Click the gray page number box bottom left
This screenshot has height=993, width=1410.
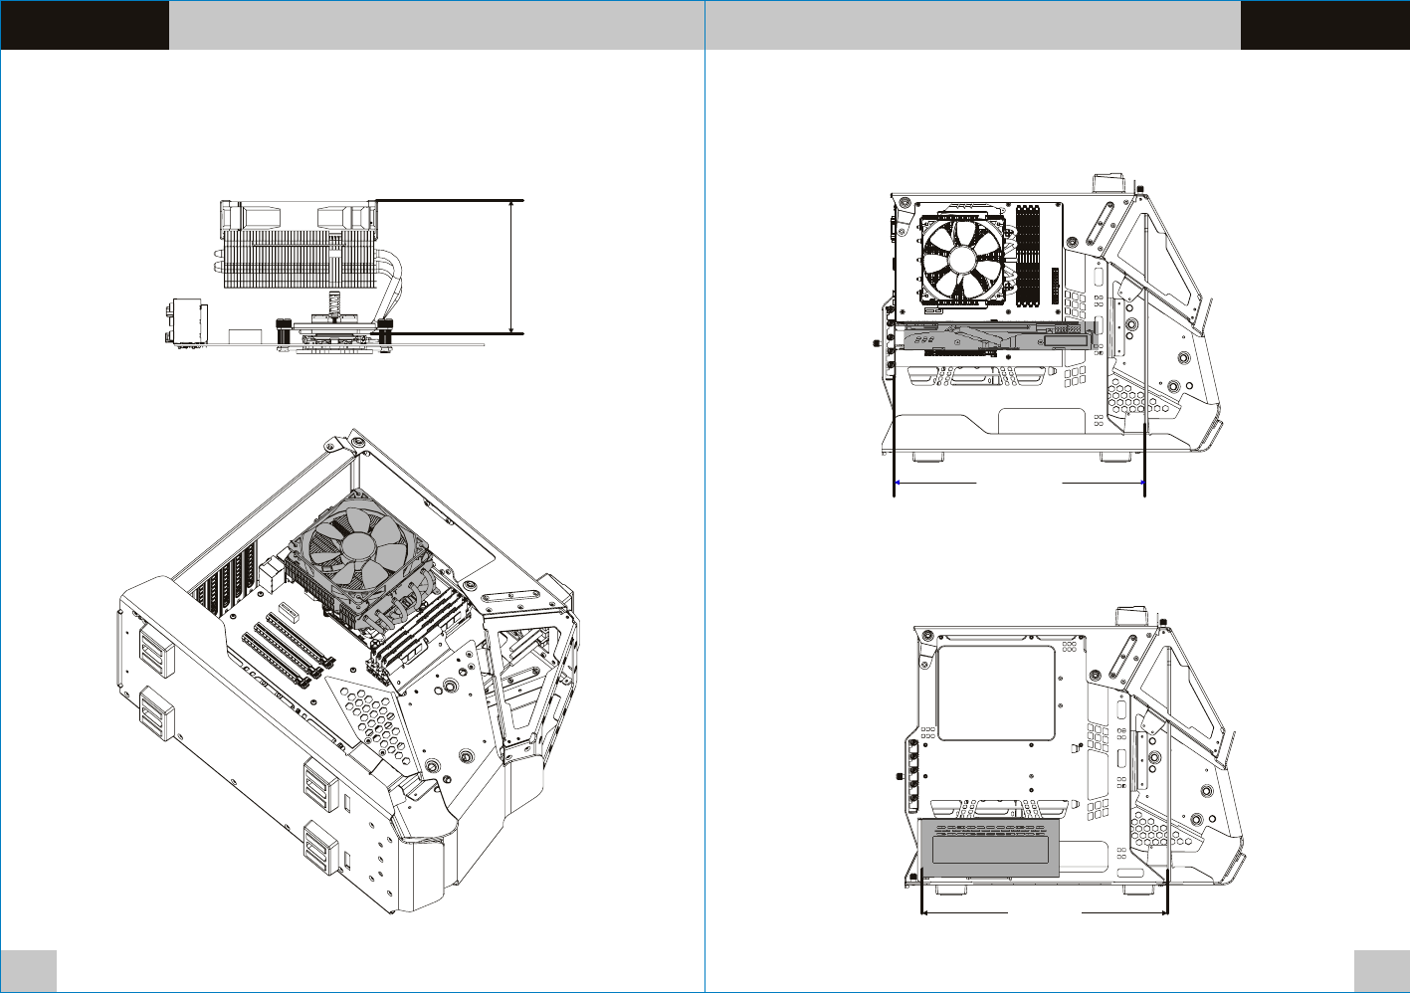[x=28, y=970]
